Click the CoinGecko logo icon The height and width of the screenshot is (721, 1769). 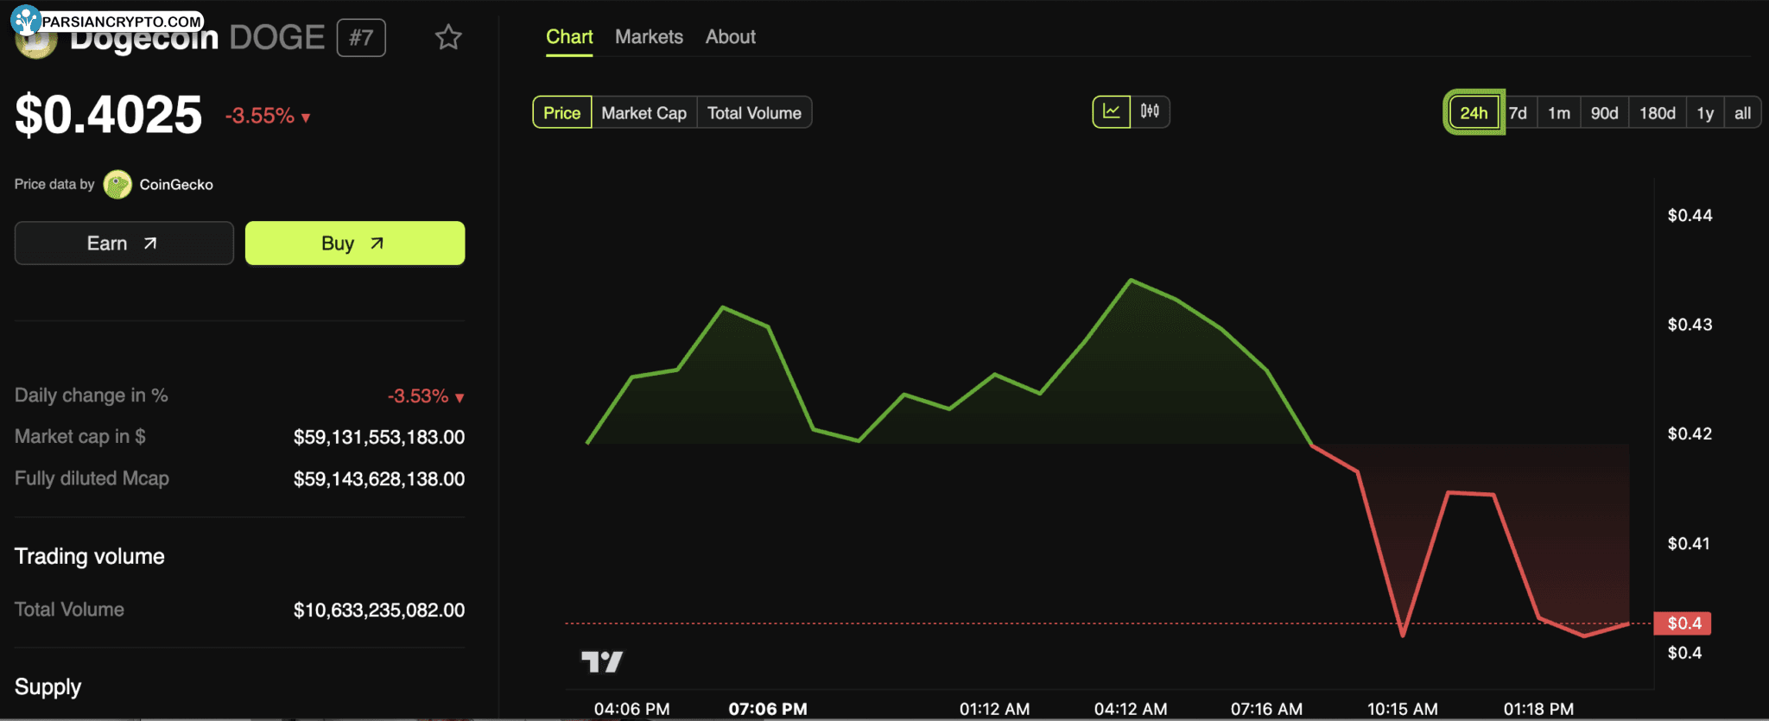click(117, 184)
